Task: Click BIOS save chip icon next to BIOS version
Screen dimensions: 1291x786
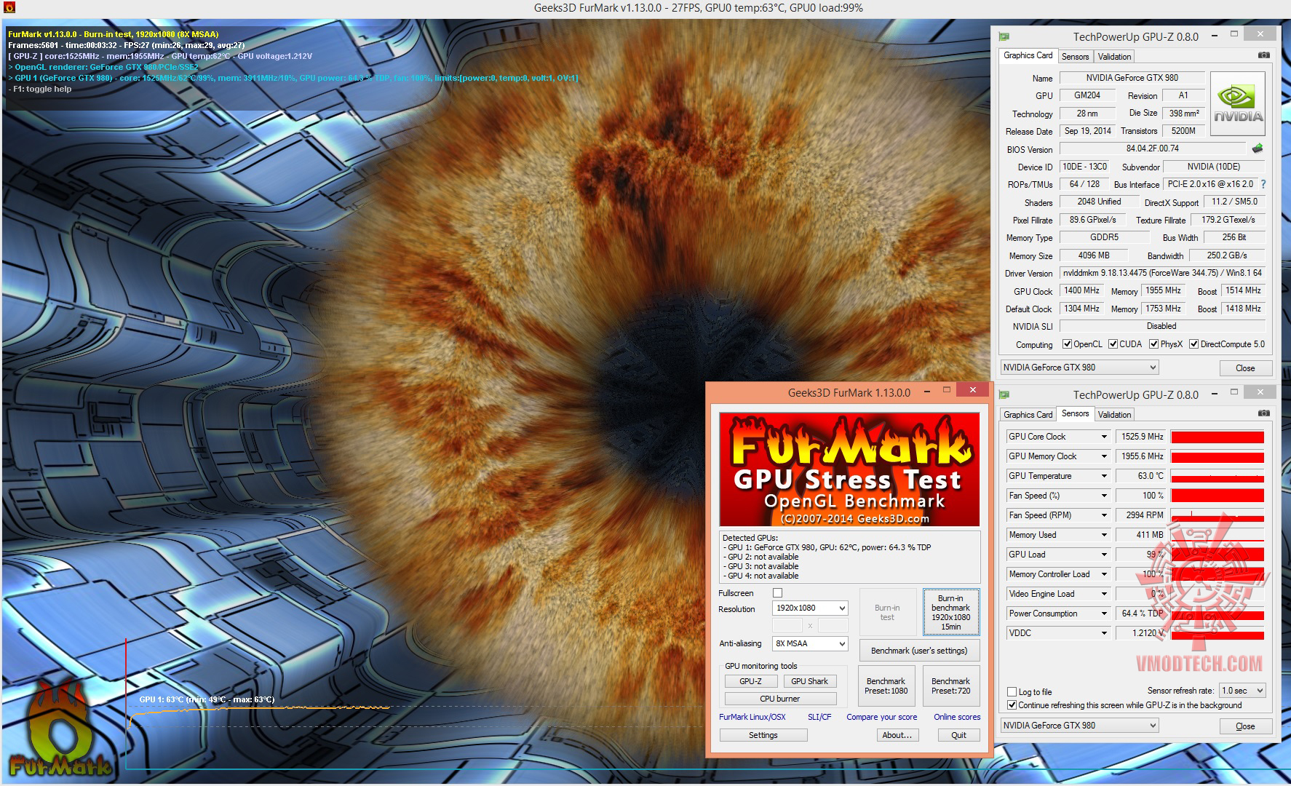Action: point(1258,148)
